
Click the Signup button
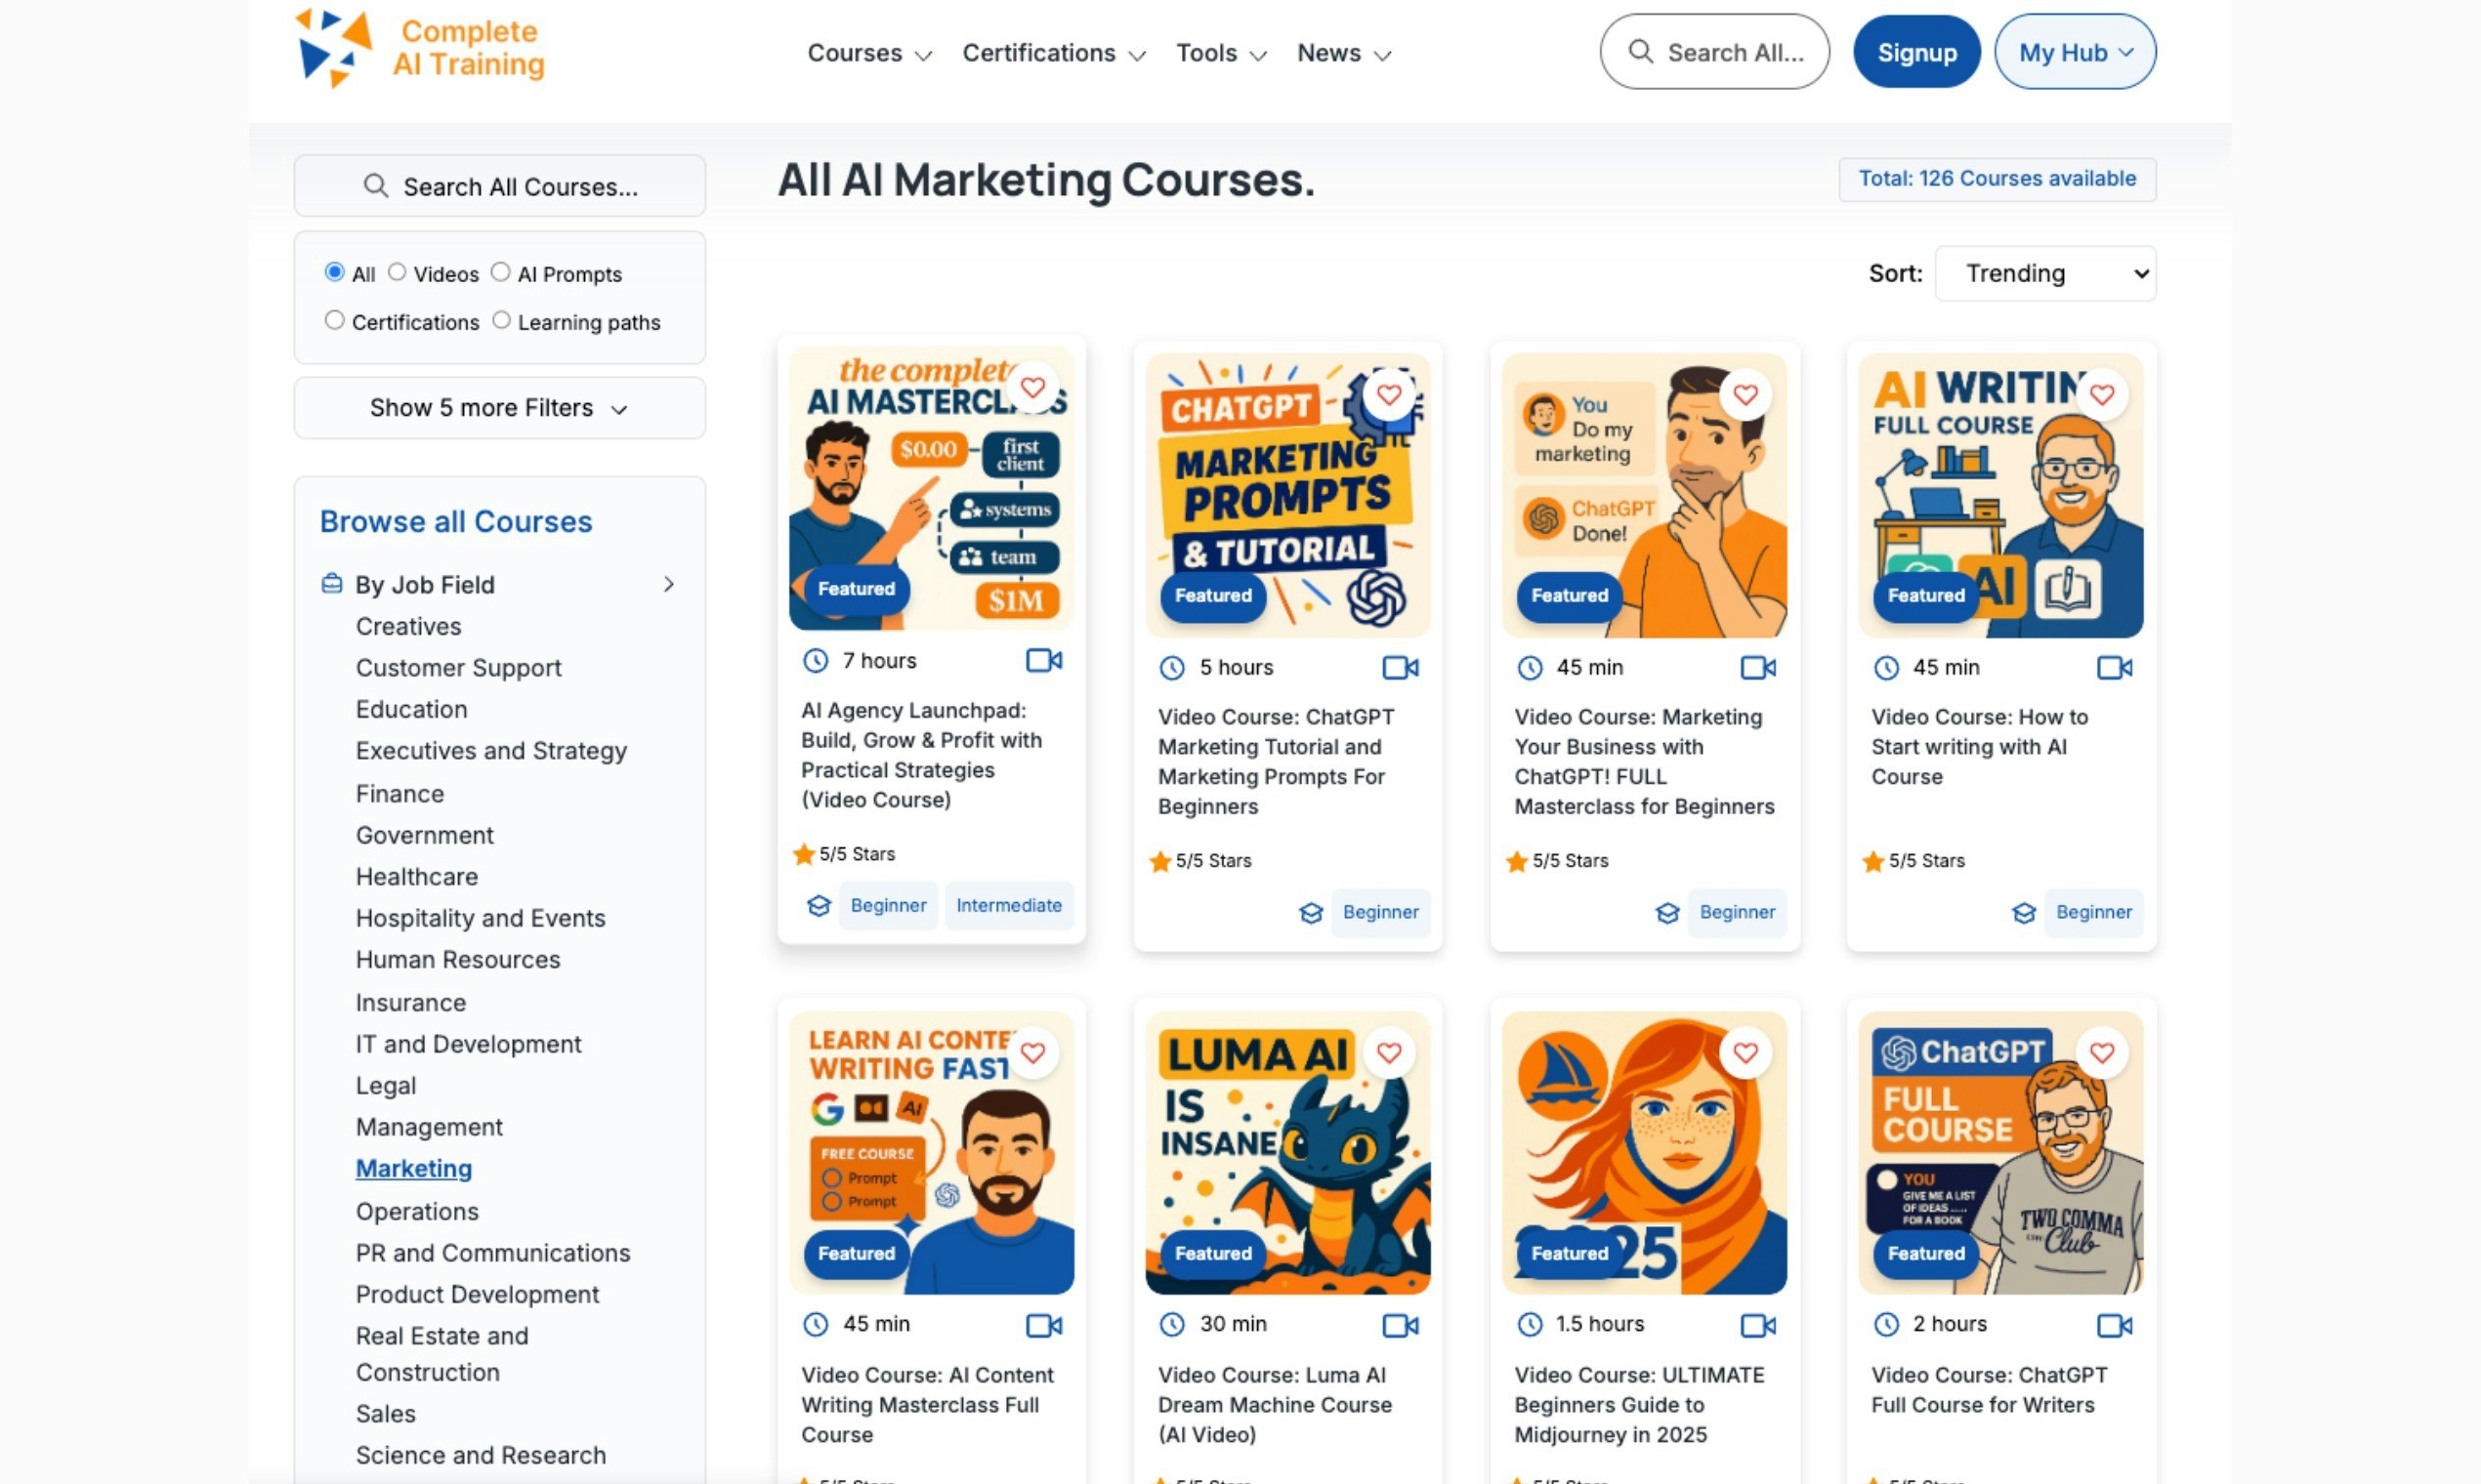click(x=1915, y=51)
